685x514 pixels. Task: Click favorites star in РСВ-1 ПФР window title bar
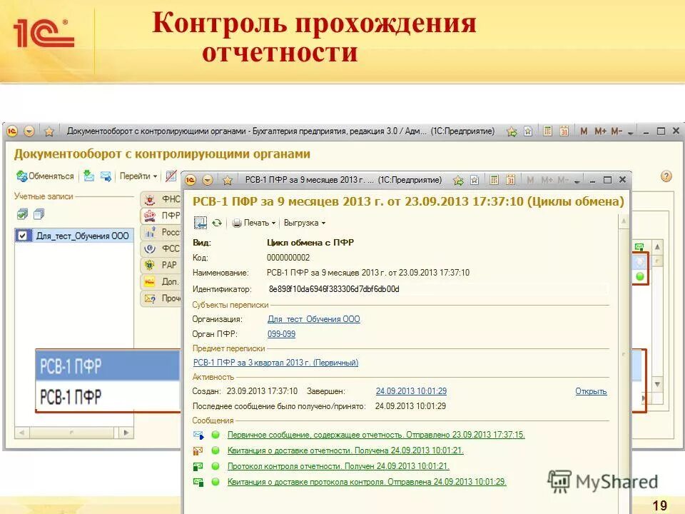(227, 180)
